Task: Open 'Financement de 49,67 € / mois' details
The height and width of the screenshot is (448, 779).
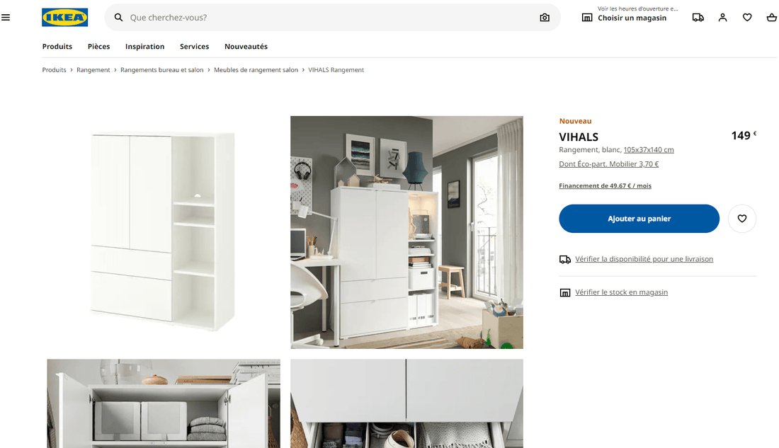Action: (x=605, y=185)
